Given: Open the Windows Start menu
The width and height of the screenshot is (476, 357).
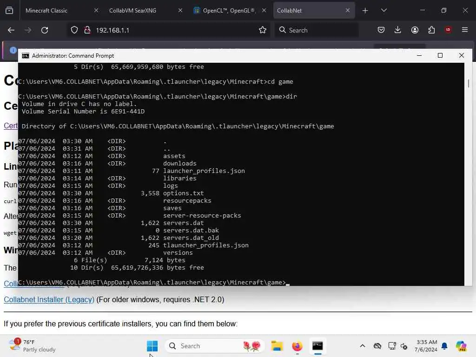Looking at the screenshot, I should [x=152, y=346].
